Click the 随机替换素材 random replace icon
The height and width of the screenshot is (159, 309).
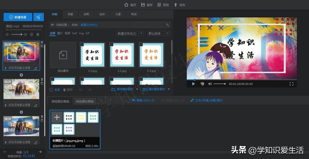tap(144, 89)
